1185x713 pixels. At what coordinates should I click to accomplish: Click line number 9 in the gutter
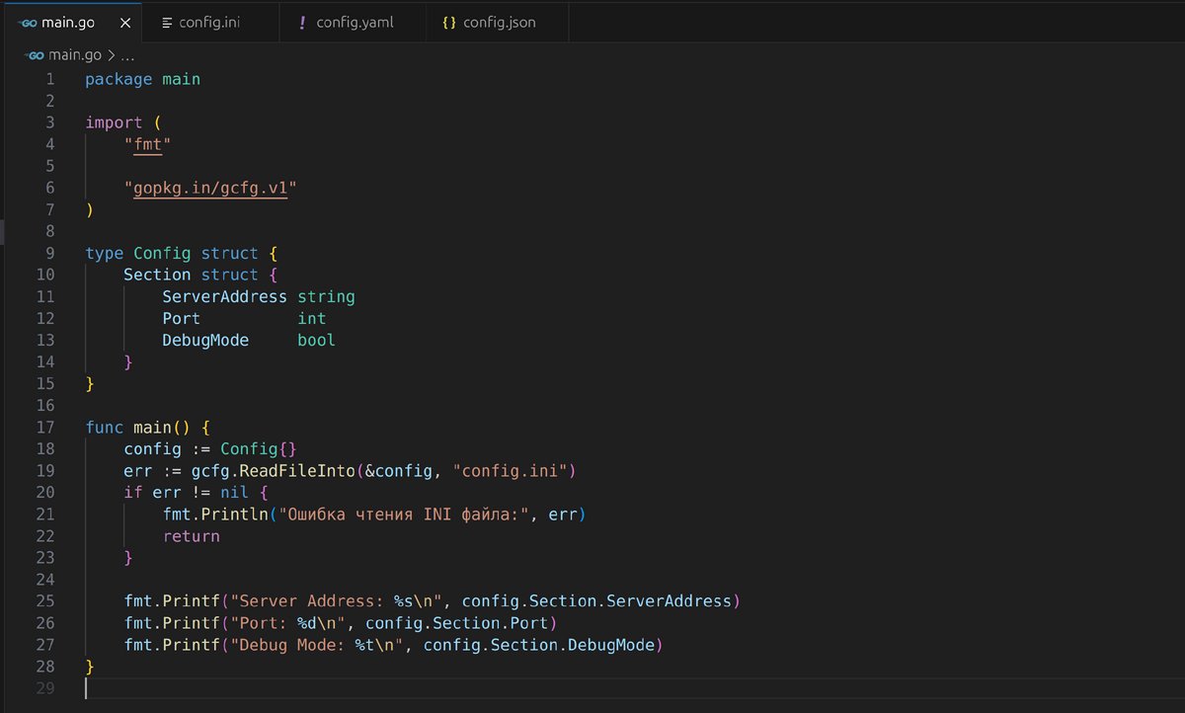tap(49, 253)
